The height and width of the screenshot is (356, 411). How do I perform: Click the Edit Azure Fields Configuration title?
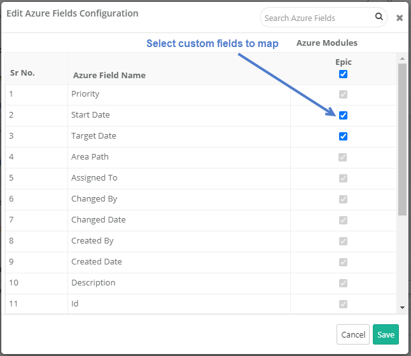pos(73,13)
